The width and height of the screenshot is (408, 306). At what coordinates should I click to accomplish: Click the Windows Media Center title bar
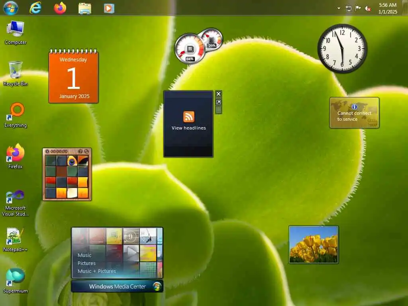click(117, 286)
